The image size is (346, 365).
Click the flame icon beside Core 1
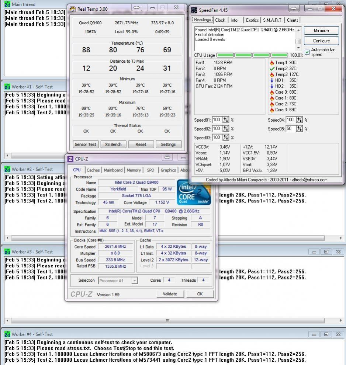[272, 98]
